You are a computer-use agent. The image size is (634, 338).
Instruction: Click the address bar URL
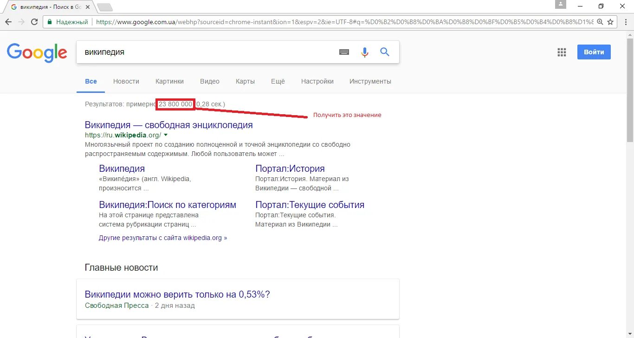pyautogui.click(x=344, y=22)
